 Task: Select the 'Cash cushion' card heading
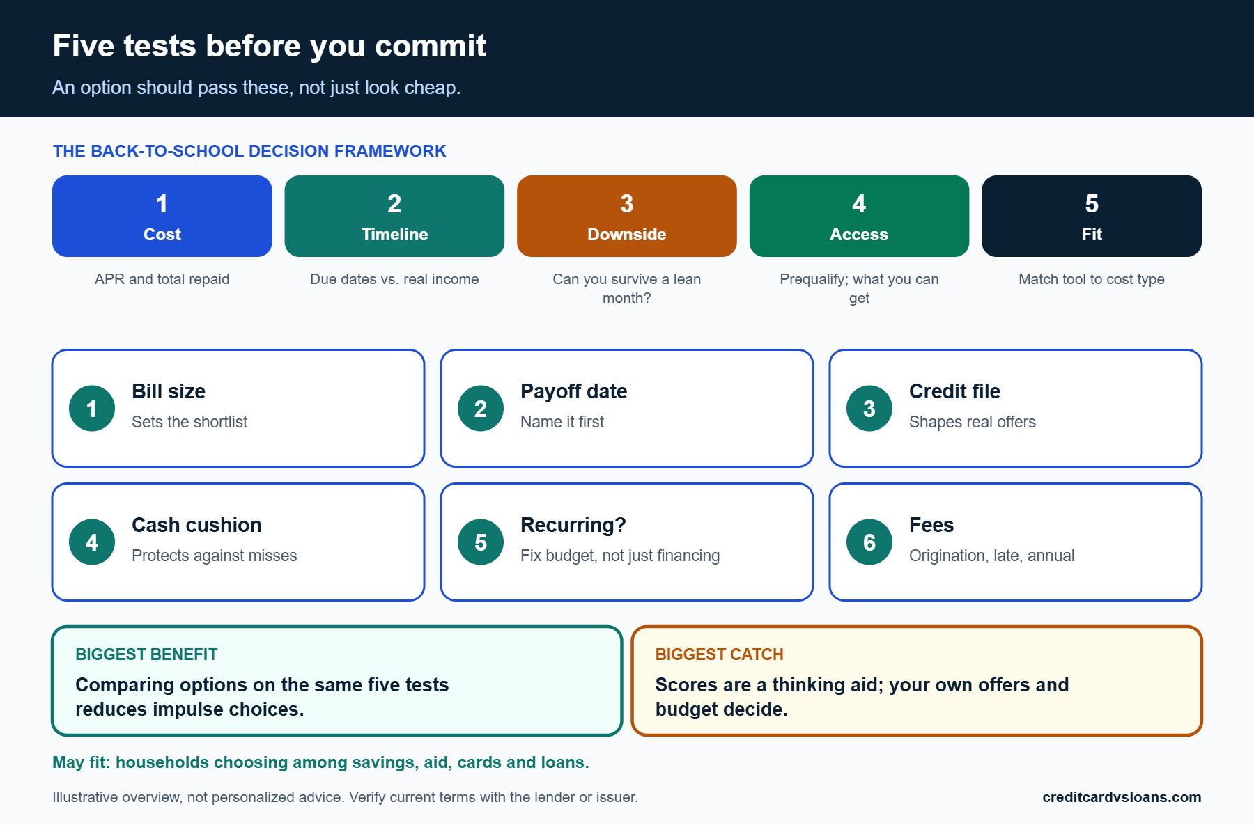click(x=197, y=525)
